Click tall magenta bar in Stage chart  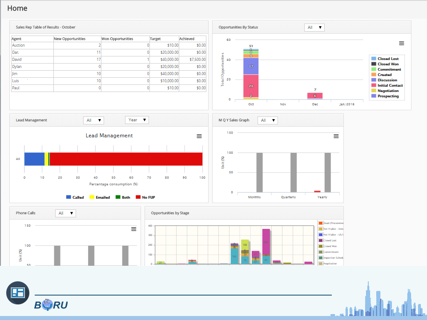(x=266, y=242)
